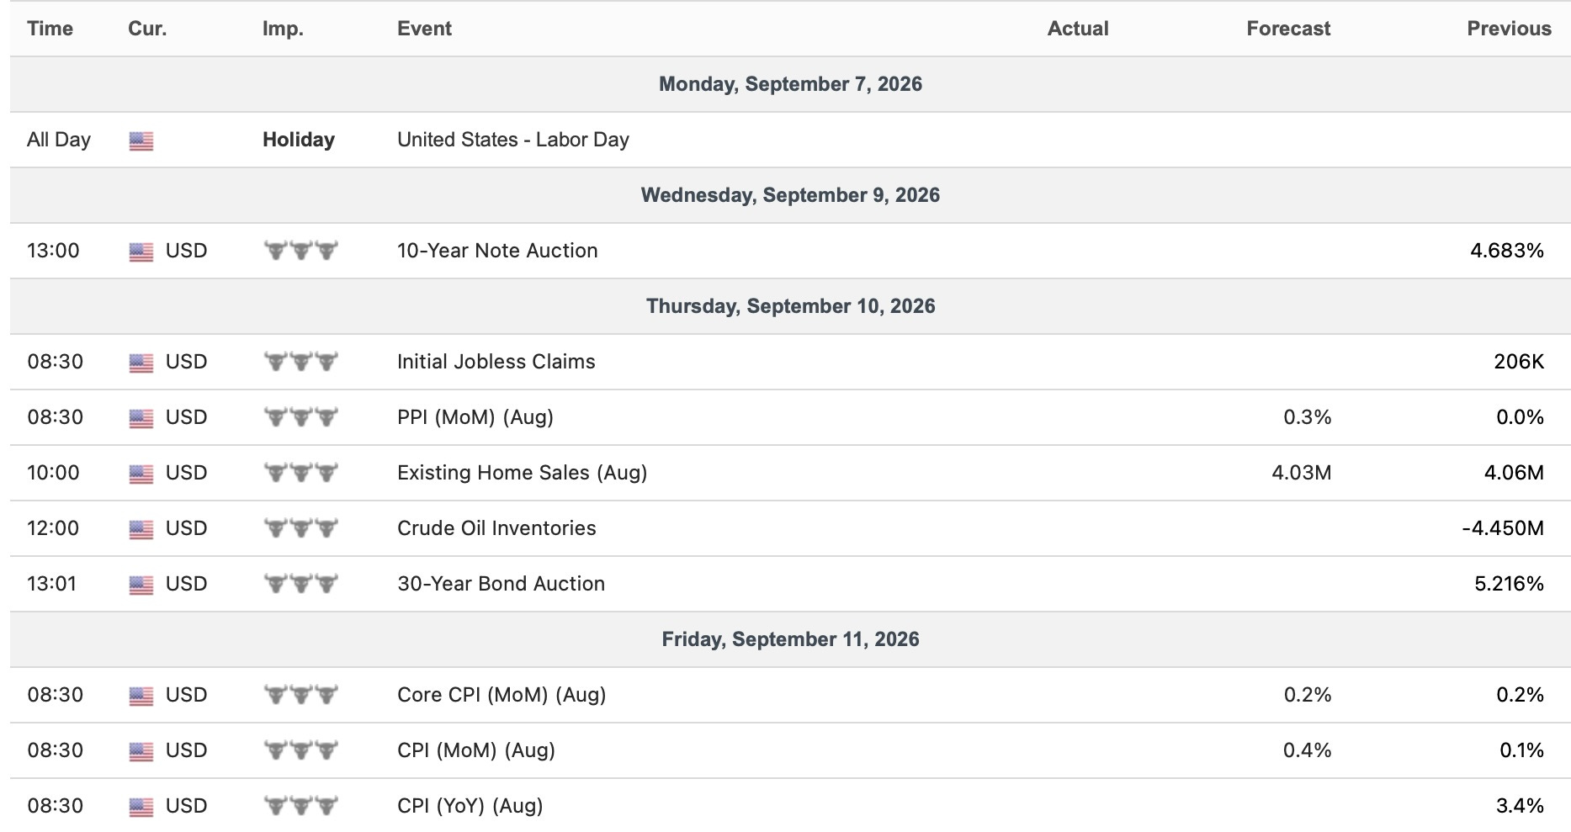Open the Initial Jobless Claims event
1571x832 pixels.
496,362
